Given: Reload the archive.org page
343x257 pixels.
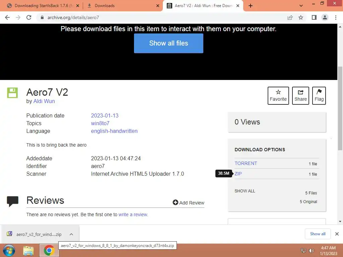Looking at the screenshot, I should point(29,17).
